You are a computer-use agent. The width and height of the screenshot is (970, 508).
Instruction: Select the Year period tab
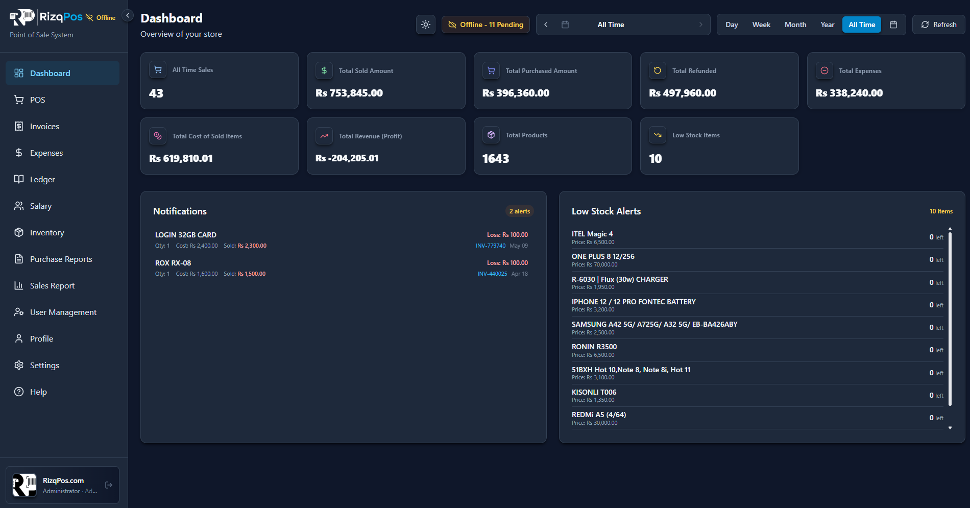click(828, 25)
